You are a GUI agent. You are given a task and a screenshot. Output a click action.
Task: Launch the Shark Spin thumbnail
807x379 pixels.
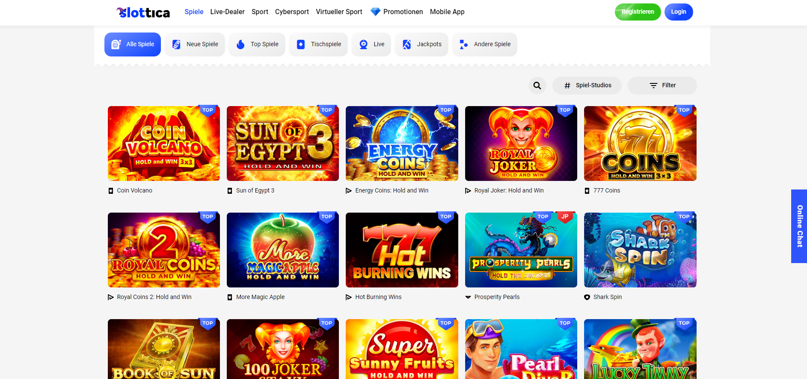click(x=640, y=250)
